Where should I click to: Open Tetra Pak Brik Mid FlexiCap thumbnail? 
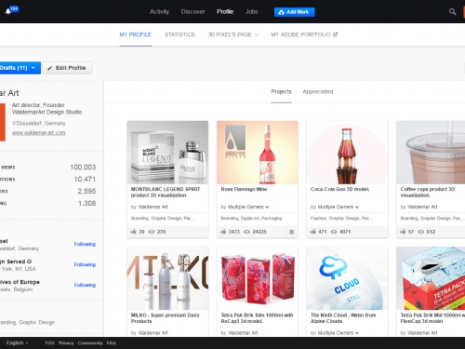pyautogui.click(x=431, y=278)
